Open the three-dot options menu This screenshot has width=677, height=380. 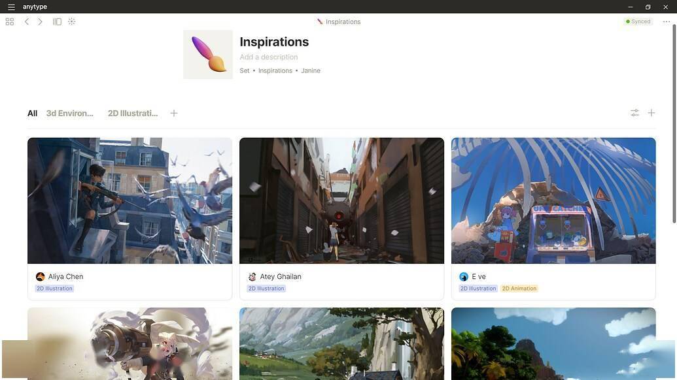666,22
